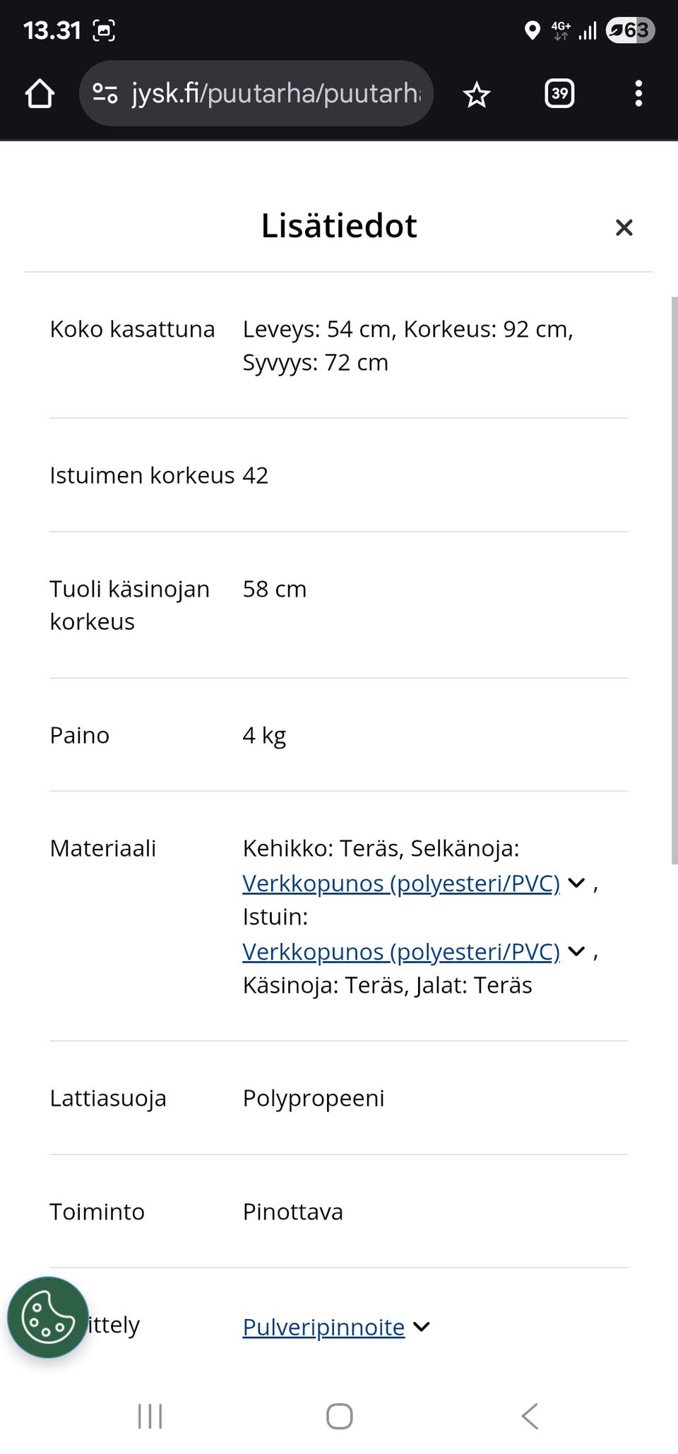Open the Chrome overflow menu
The image size is (678, 1454).
(x=638, y=93)
